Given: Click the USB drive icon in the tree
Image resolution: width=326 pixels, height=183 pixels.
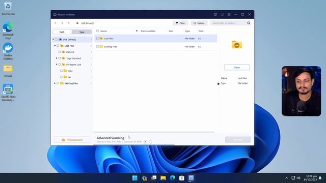Looking at the screenshot, I should pos(60,40).
